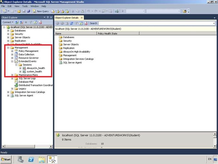Click the Redo toolbar icon

coord(96,11)
